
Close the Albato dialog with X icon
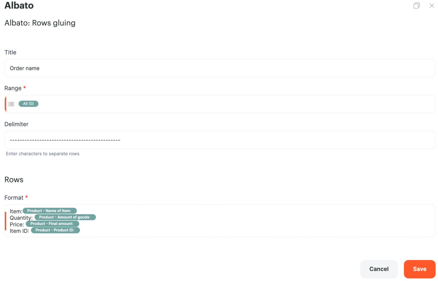click(432, 5)
